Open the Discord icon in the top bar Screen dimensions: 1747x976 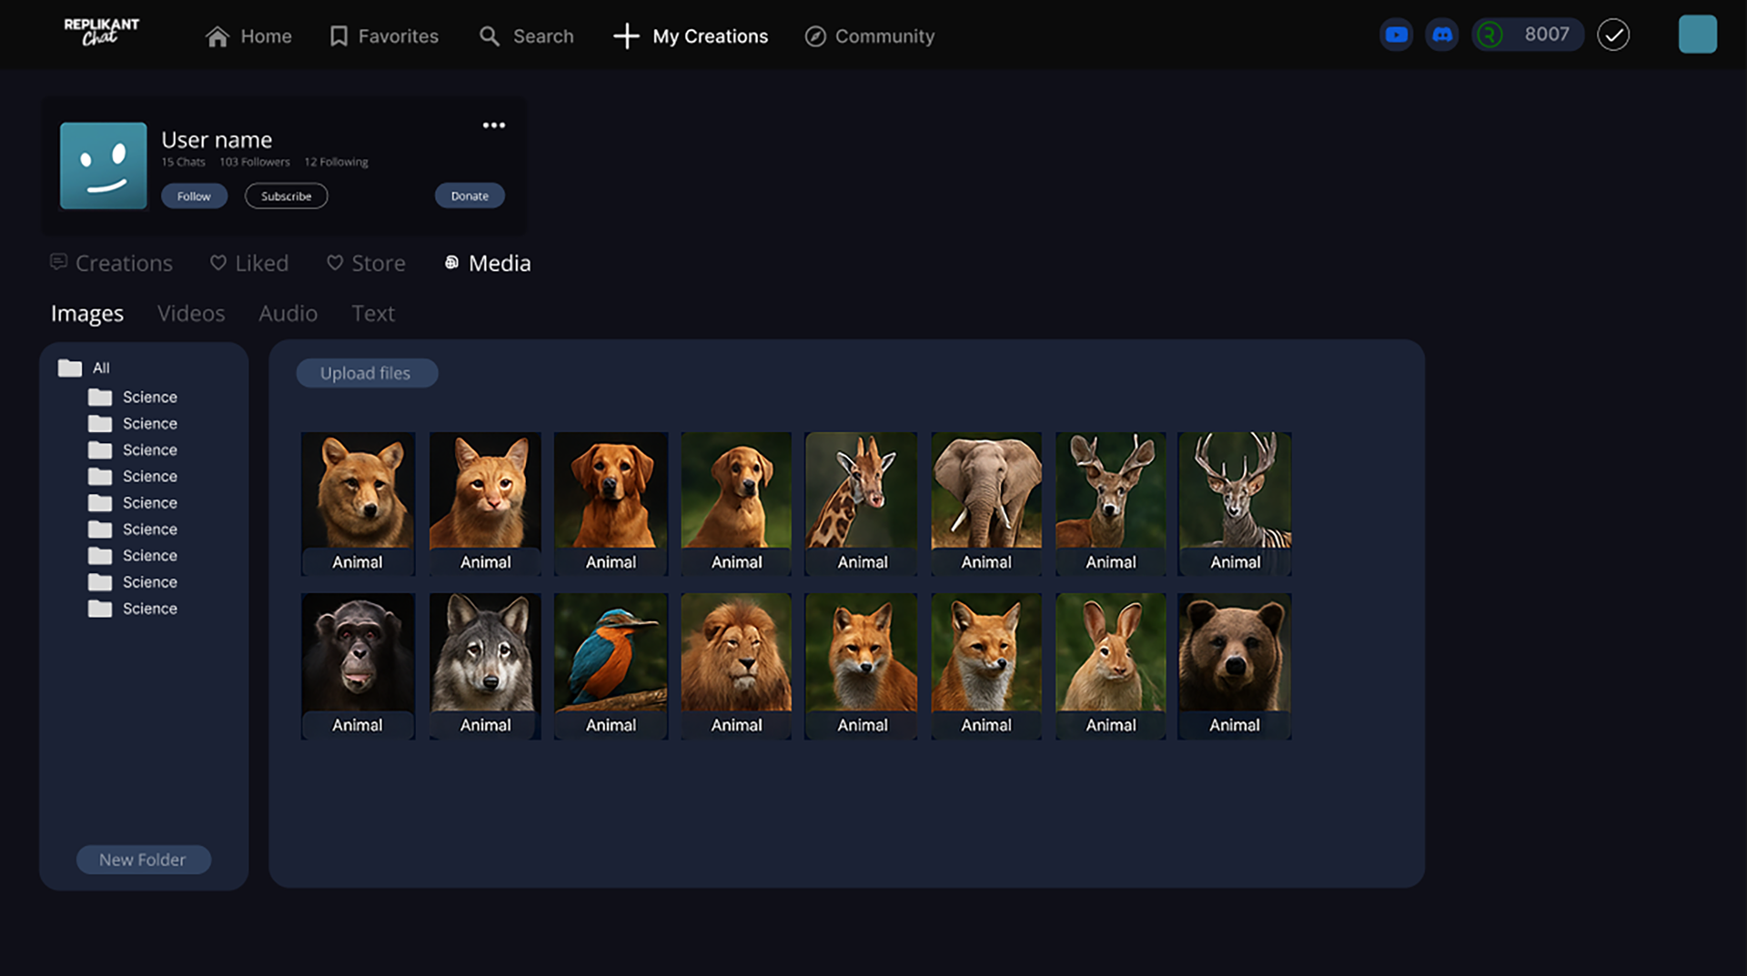click(x=1441, y=34)
